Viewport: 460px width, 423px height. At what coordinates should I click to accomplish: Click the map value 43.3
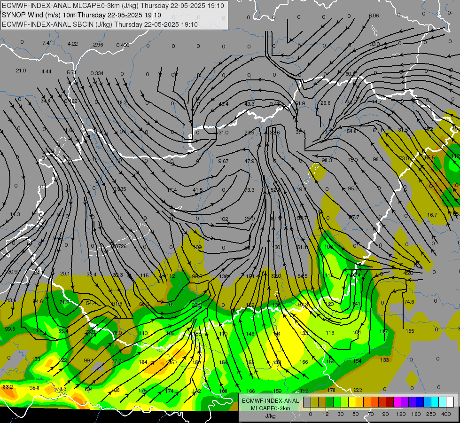[x=249, y=103]
